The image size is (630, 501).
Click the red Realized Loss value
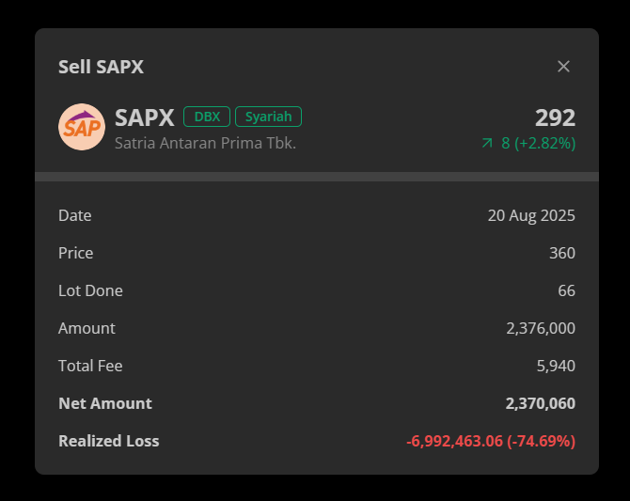coord(491,441)
